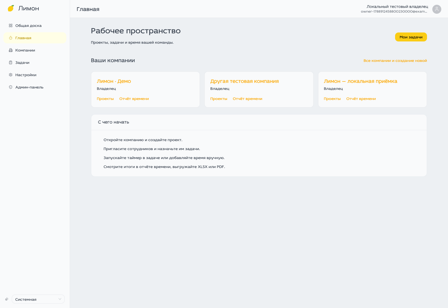This screenshot has height=308, width=448.
Task: Click the Главная page title in header
Action: point(88,9)
